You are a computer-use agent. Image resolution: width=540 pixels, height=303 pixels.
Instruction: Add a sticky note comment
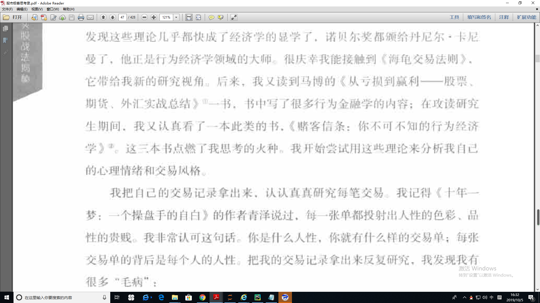pyautogui.click(x=211, y=17)
